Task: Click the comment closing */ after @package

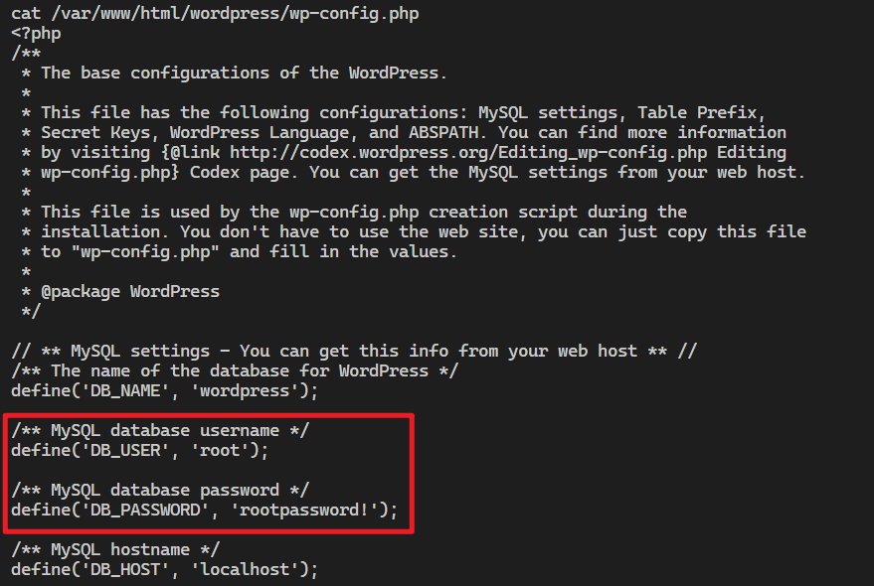Action: pos(31,312)
